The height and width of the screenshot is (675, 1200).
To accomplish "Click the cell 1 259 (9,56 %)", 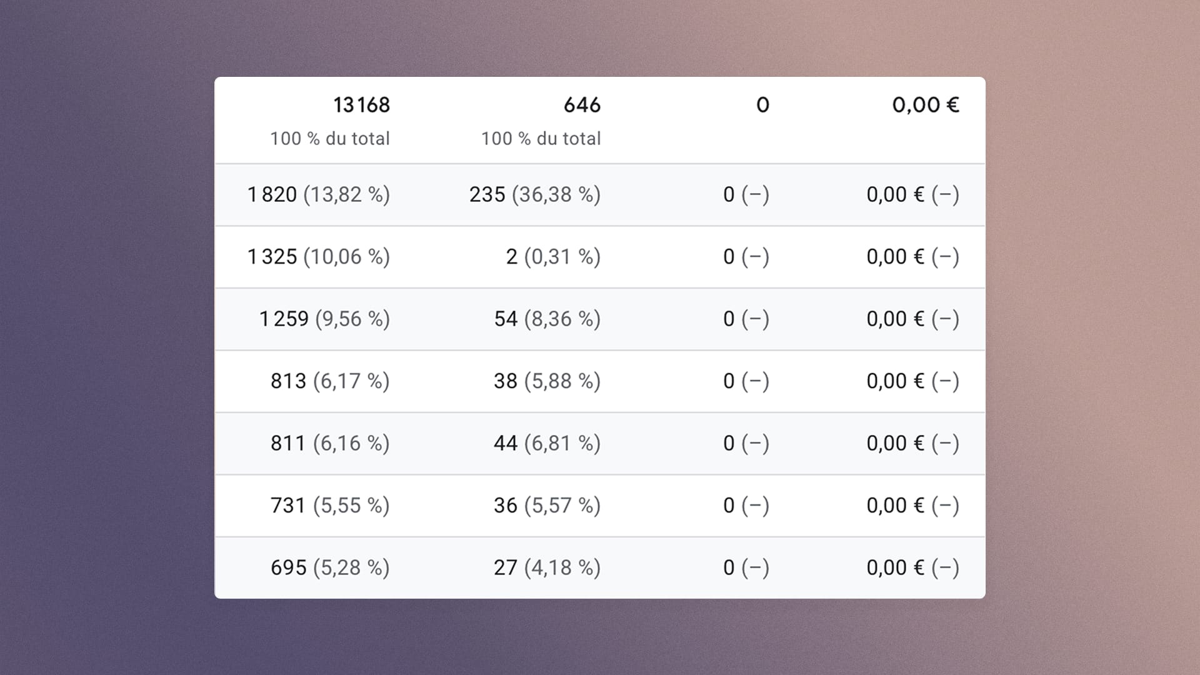I will [324, 319].
